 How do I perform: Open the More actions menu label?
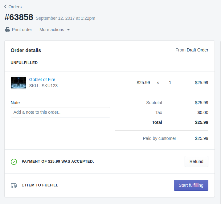tap(52, 30)
